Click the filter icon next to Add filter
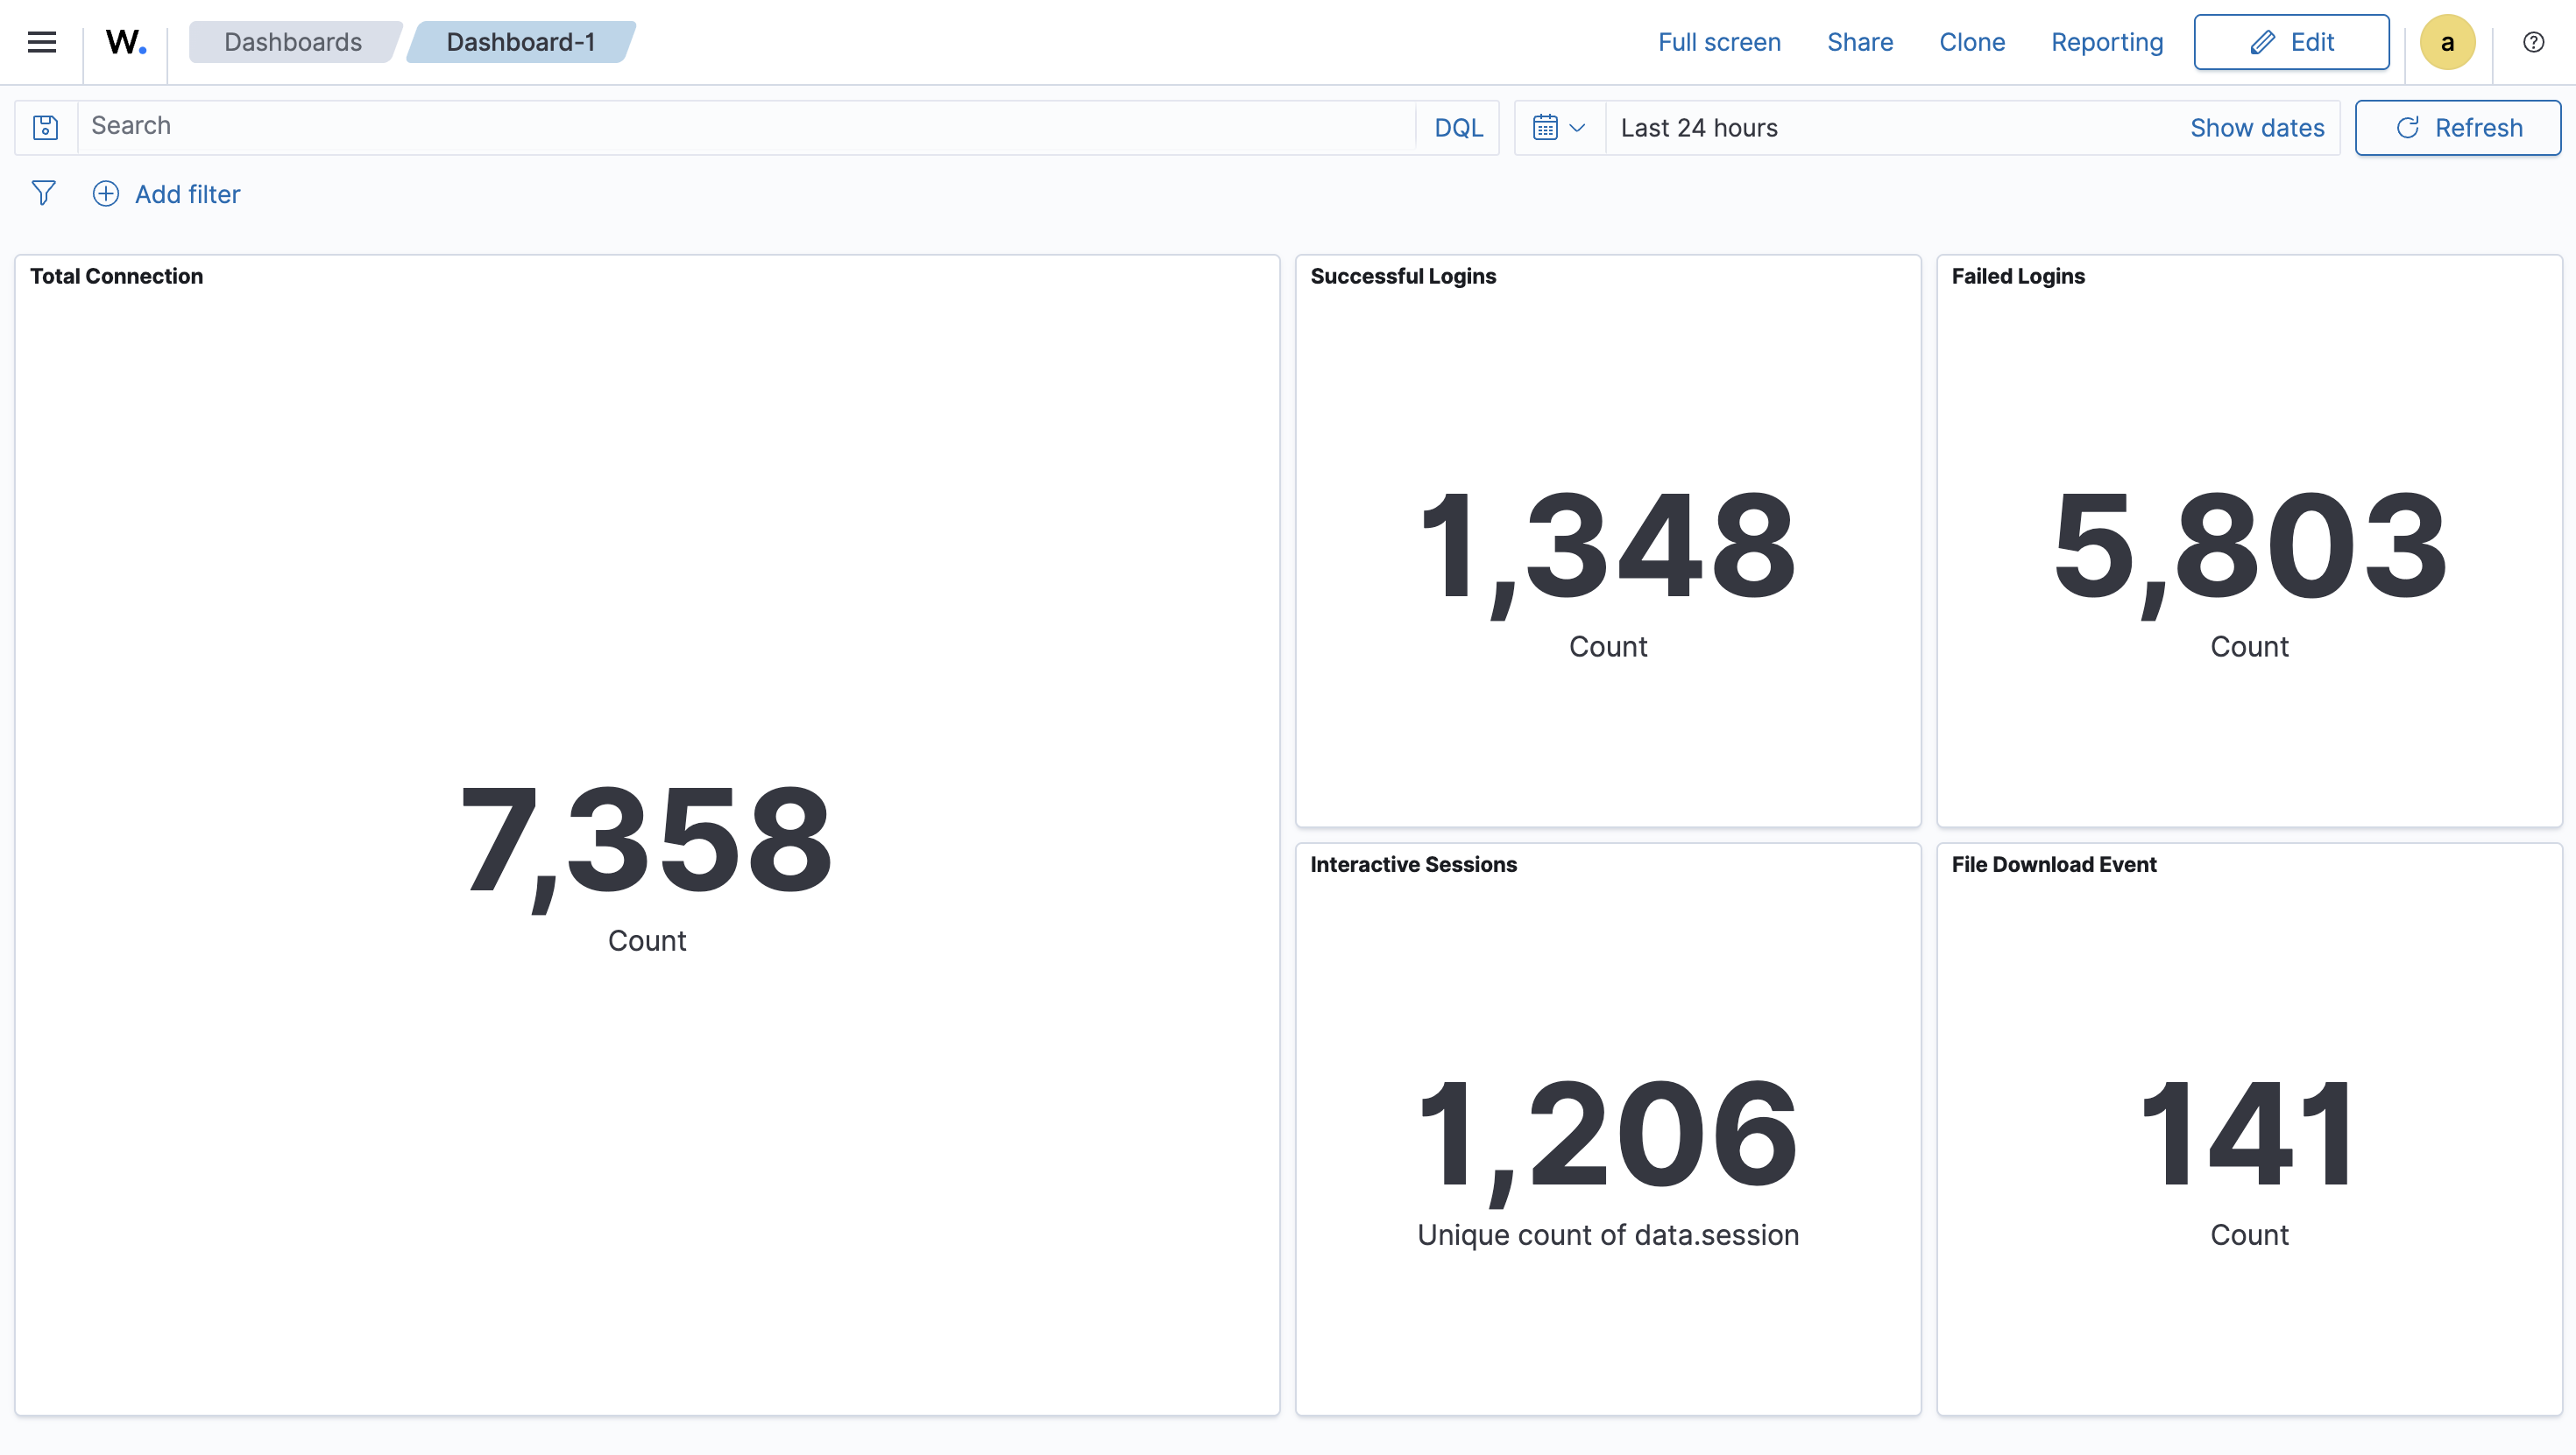Viewport: 2576px width, 1455px height. click(44, 193)
